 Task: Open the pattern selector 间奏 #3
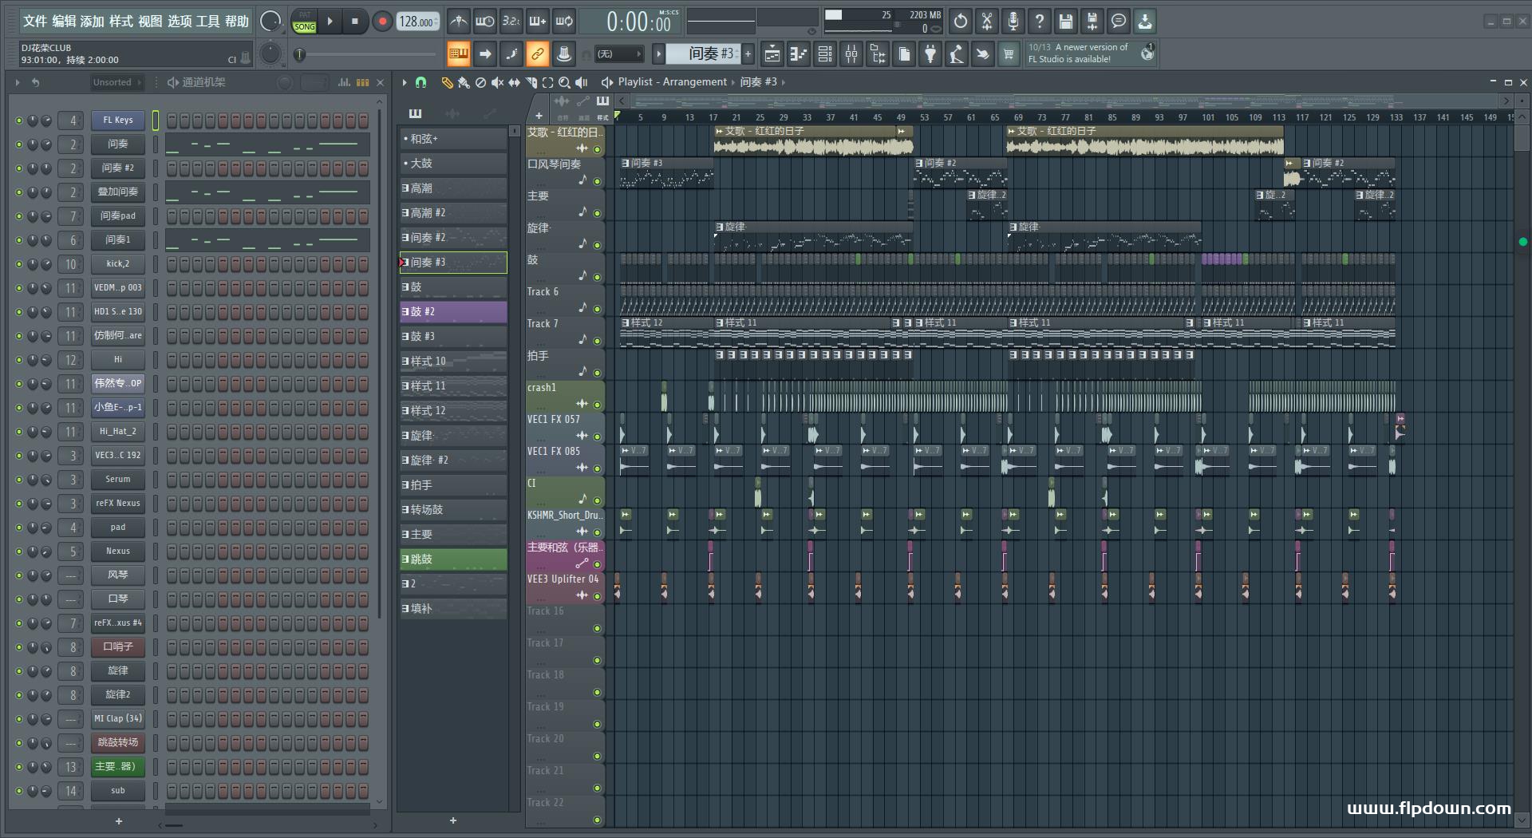tap(702, 53)
